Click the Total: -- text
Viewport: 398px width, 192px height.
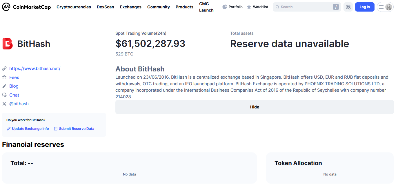coord(22,163)
